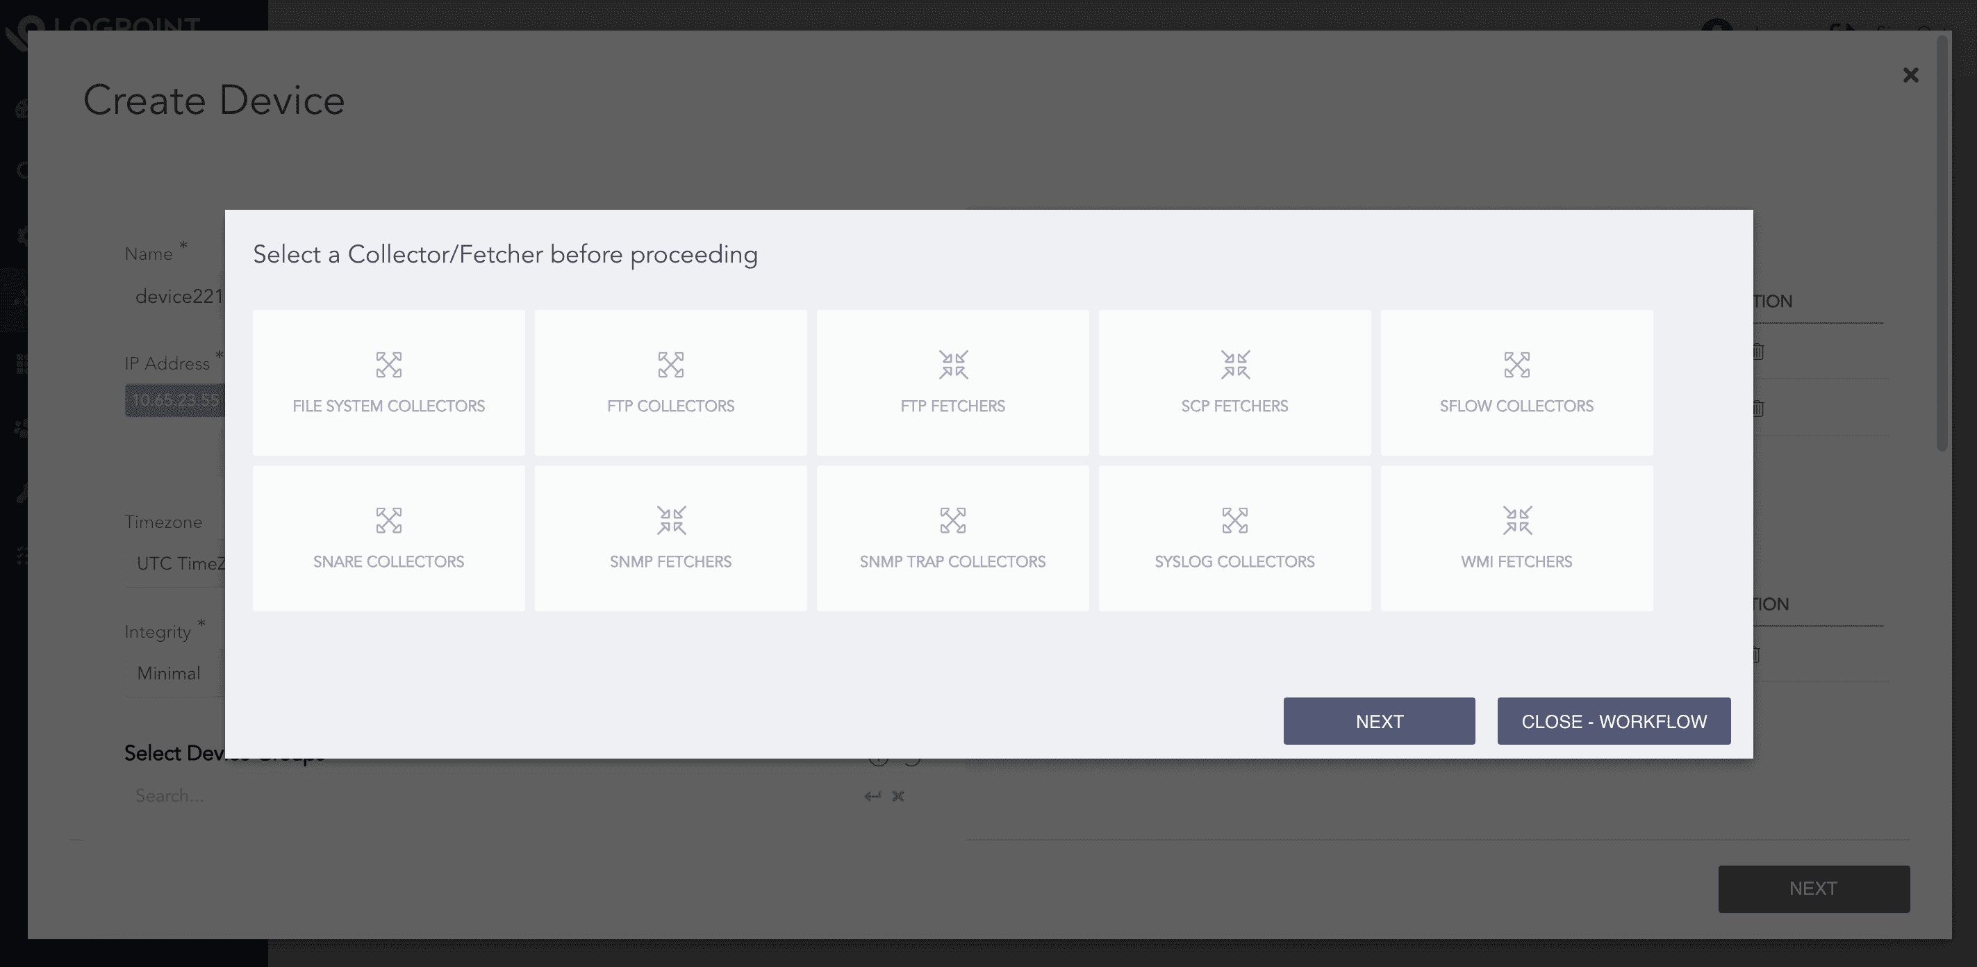The height and width of the screenshot is (967, 1977).
Task: Select the SCP Fetchers icon
Action: (x=1234, y=365)
